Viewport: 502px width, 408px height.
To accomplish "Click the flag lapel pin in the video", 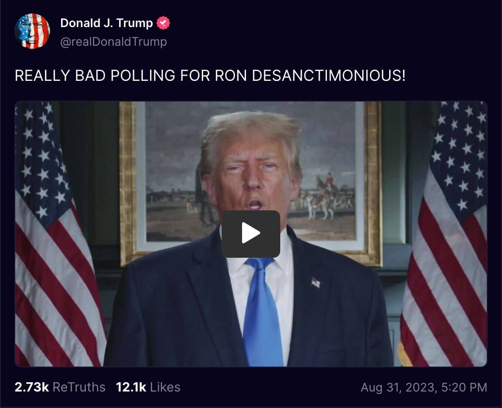I will pos(316,282).
